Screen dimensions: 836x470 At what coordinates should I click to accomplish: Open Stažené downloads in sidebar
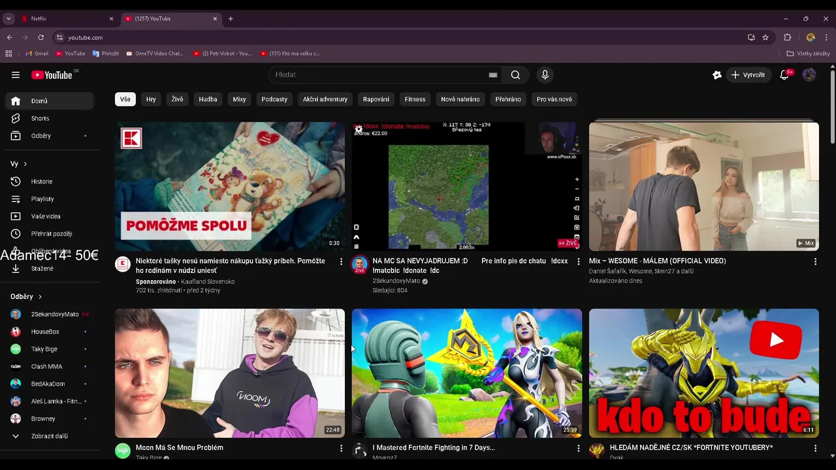point(50,268)
